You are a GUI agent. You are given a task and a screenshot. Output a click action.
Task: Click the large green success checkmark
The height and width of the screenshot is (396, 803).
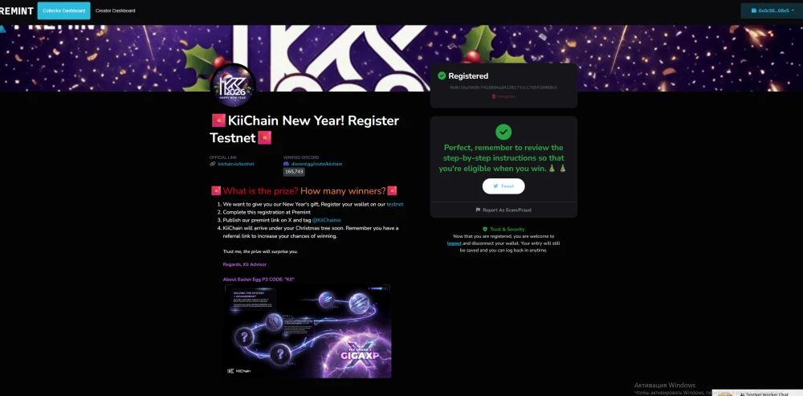point(503,132)
